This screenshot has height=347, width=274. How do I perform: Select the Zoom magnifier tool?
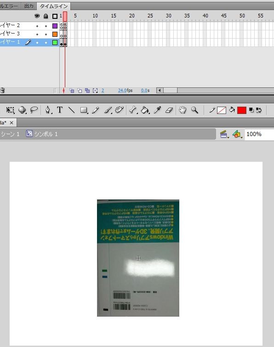point(194,110)
